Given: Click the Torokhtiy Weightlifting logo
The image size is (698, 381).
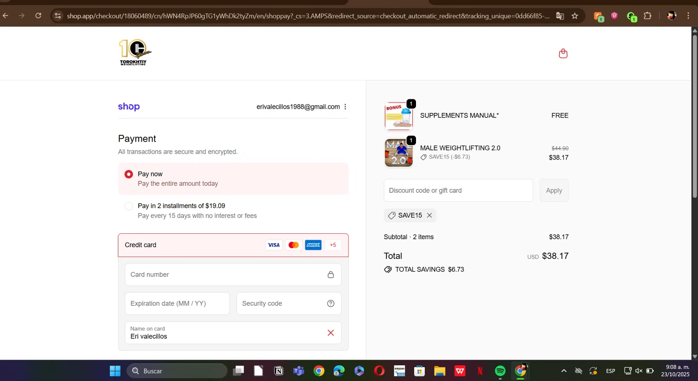Looking at the screenshot, I should click(135, 53).
